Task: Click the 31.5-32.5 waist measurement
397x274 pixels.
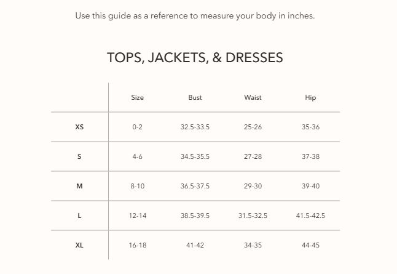Action: 253,216
